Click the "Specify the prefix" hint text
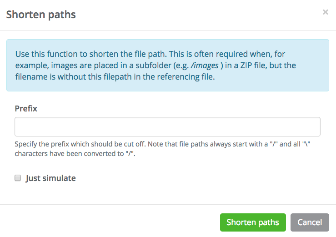336x237 pixels. tap(43, 144)
